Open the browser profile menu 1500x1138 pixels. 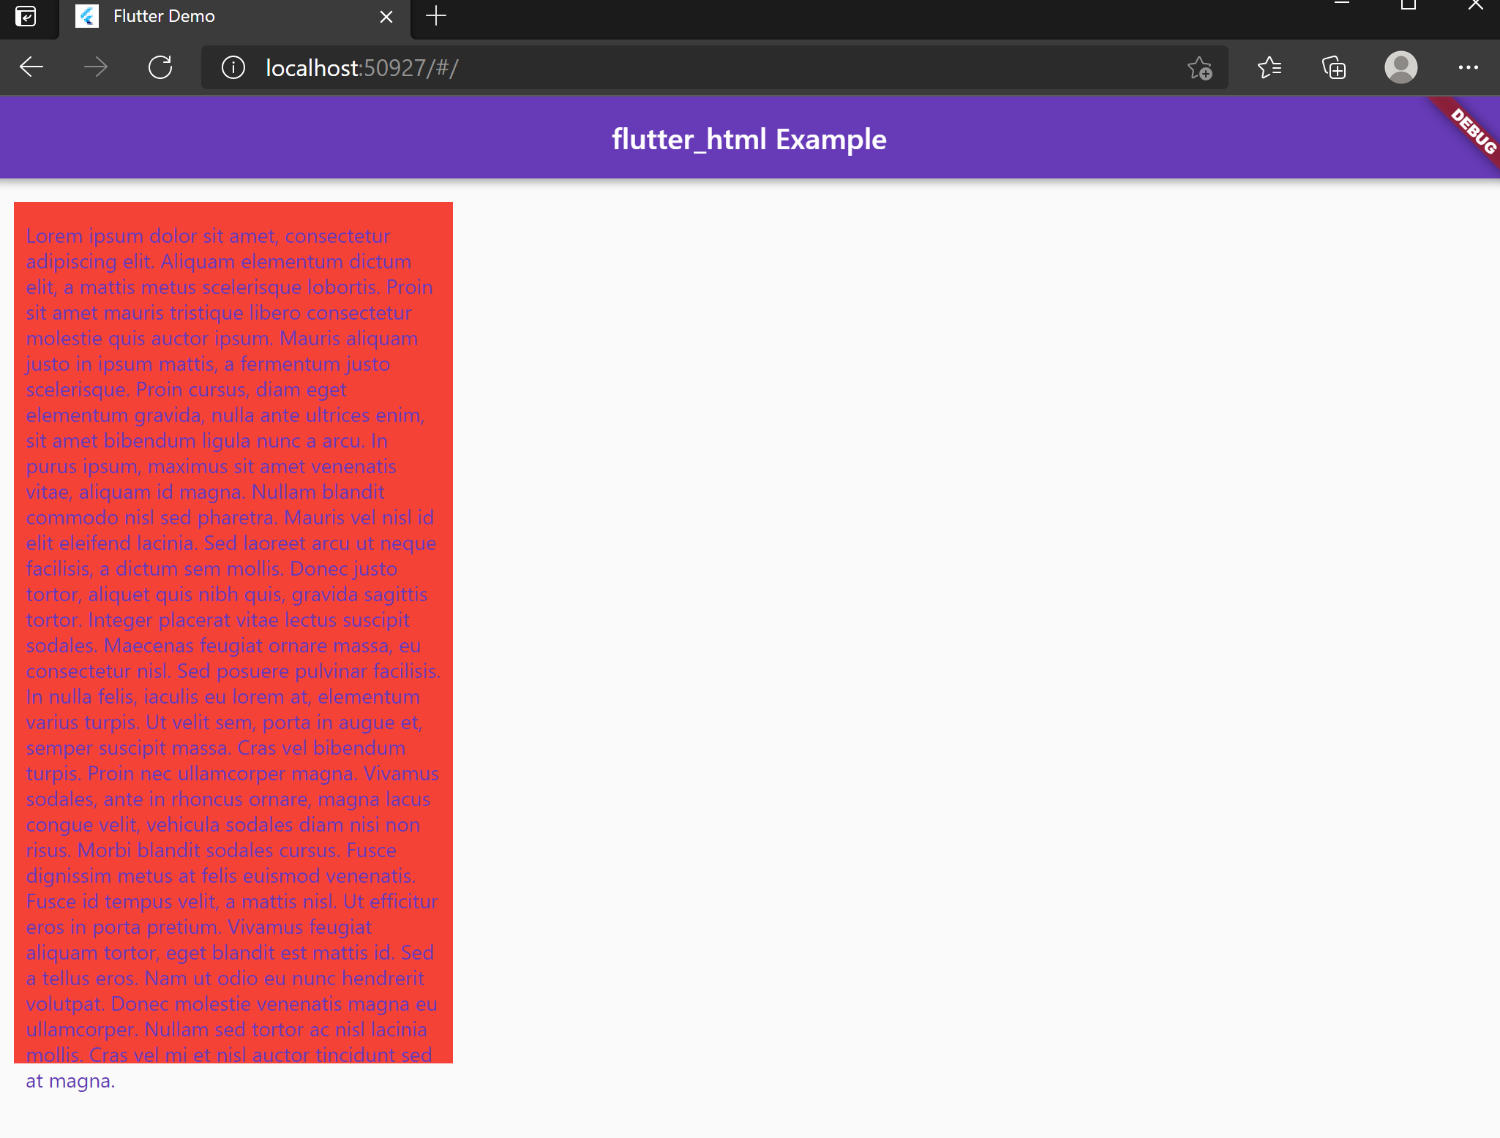click(x=1399, y=67)
